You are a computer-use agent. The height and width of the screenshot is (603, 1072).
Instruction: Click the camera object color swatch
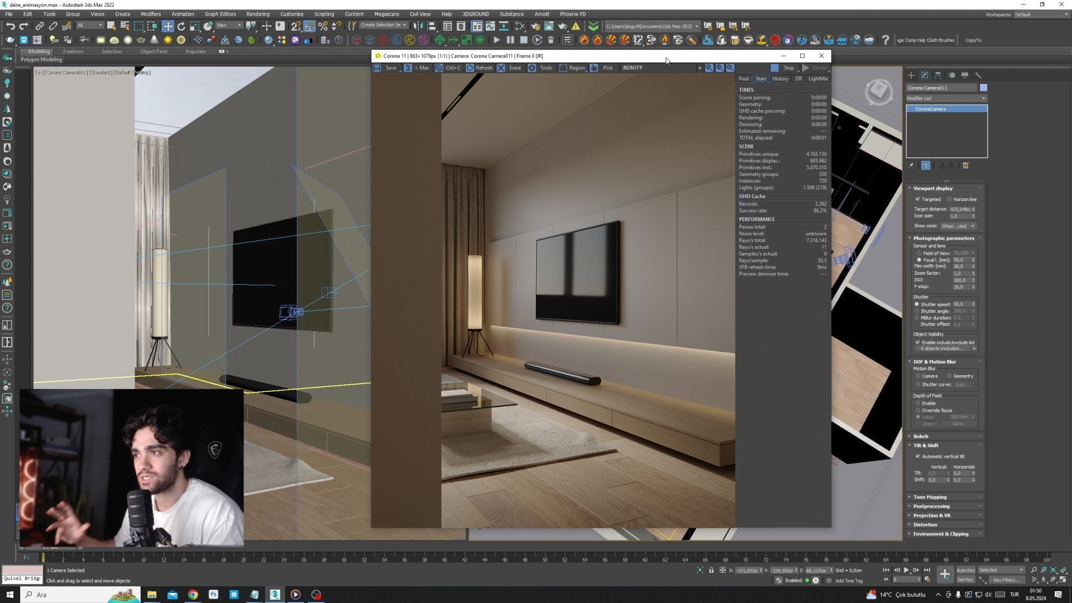point(983,88)
